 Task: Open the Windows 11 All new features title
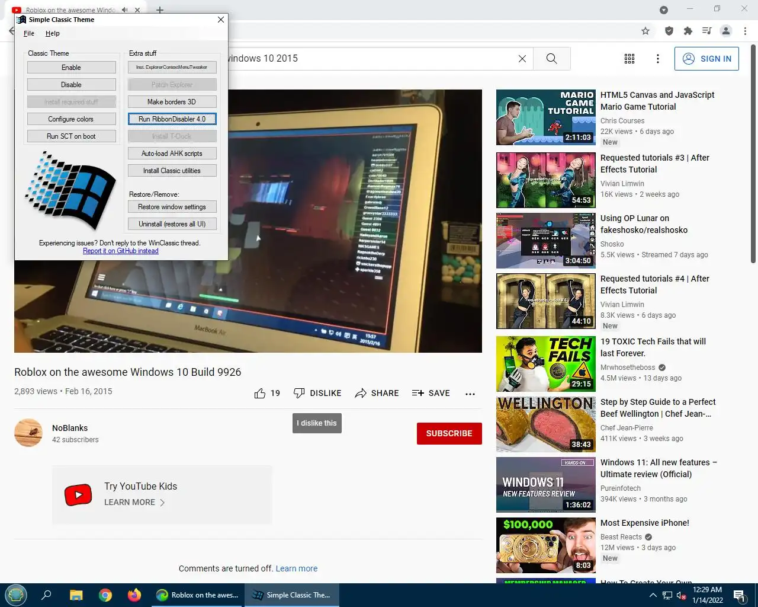tap(659, 468)
